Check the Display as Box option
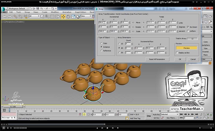Screen dimensions: 215x131 pyautogui.click(x=177, y=53)
